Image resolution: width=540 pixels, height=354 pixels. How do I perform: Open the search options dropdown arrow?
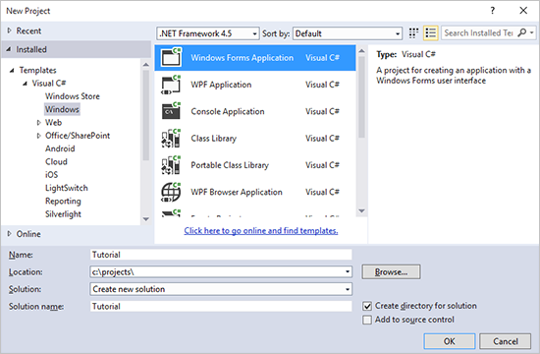(532, 32)
